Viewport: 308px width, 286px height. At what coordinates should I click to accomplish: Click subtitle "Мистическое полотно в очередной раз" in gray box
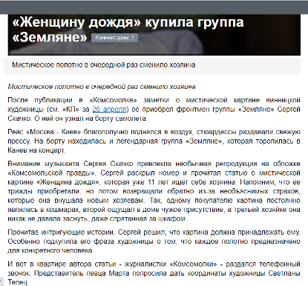tap(75, 65)
